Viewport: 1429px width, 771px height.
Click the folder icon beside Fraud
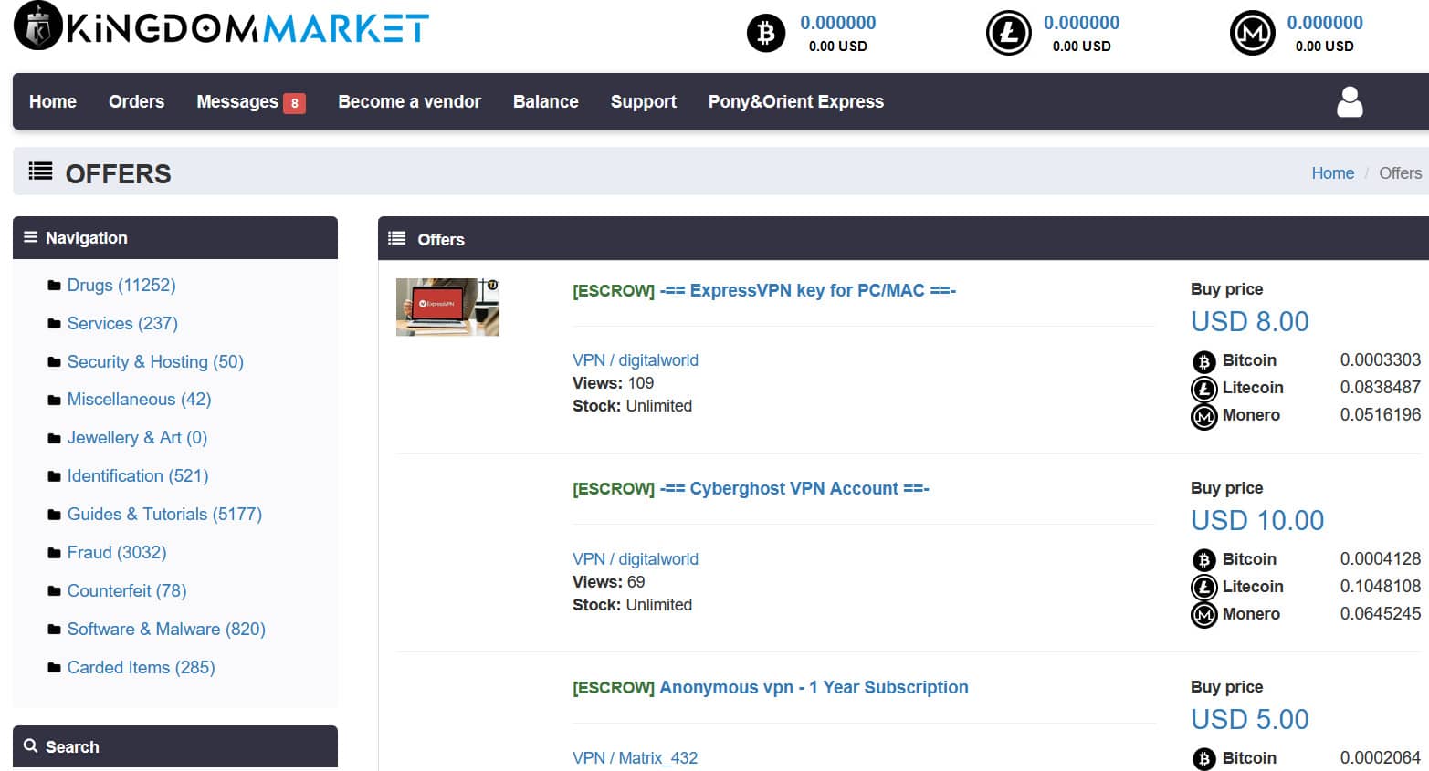54,553
